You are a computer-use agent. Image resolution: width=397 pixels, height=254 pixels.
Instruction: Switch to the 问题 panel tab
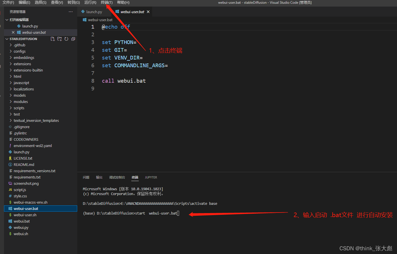coord(86,177)
